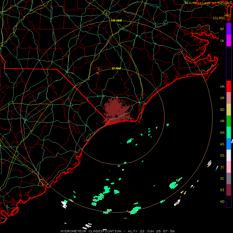Screen dimensions: 233x233
Task: Click the GC legend label
Action: click(x=222, y=179)
